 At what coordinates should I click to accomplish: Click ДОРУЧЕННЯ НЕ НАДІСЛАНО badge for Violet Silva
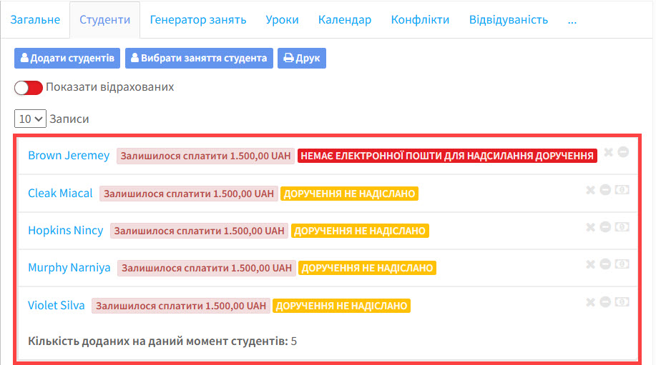point(341,306)
